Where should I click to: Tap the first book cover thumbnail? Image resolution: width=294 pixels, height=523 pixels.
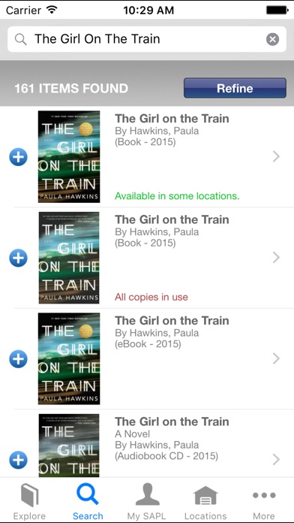(69, 157)
